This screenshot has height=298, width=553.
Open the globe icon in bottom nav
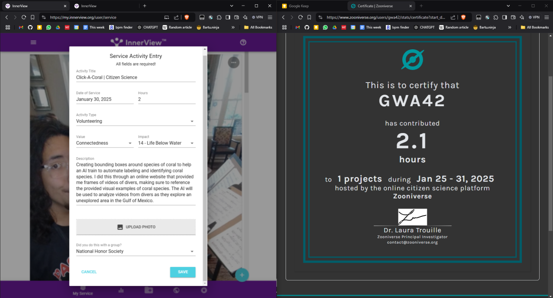click(176, 290)
